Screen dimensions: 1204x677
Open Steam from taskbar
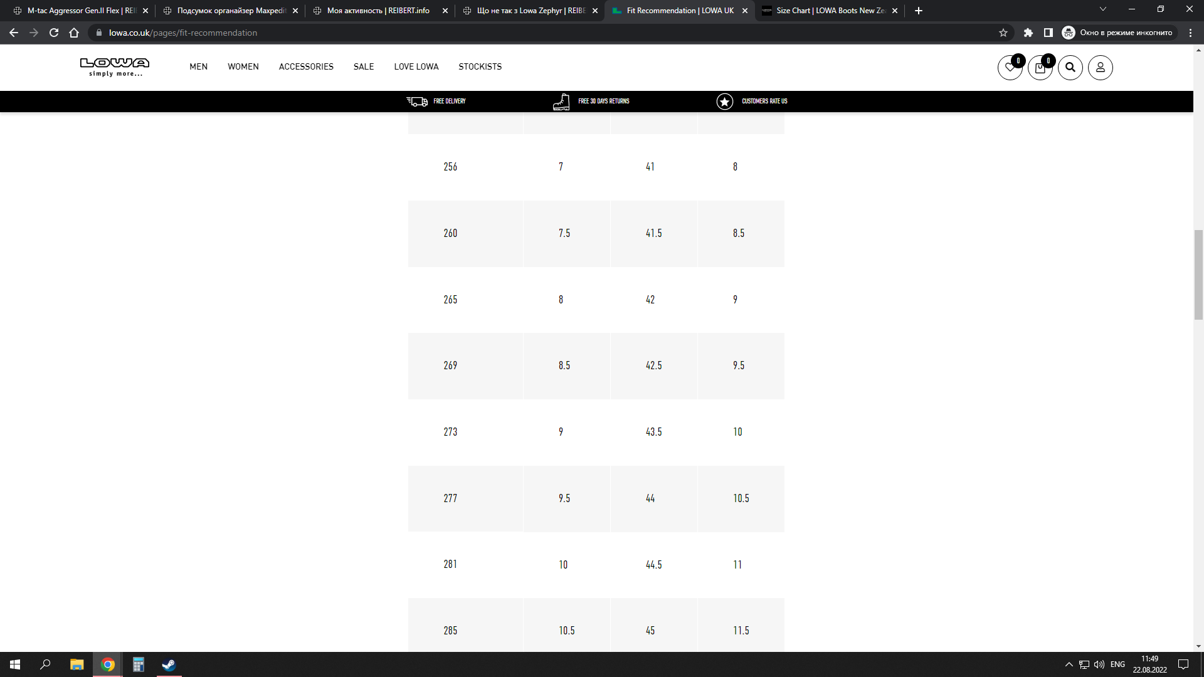tap(169, 664)
